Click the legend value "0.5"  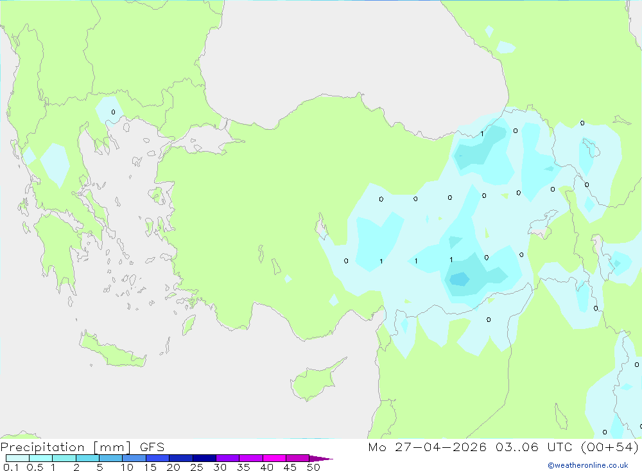[35, 467]
